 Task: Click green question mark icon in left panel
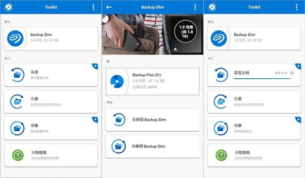click(18, 155)
